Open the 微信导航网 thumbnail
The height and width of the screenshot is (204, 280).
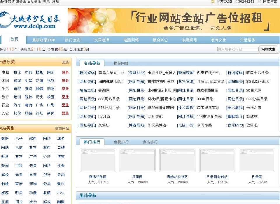click(x=98, y=160)
